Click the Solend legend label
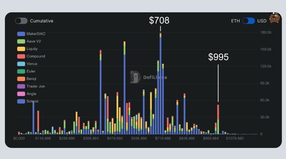286x159 pixels. [32, 101]
